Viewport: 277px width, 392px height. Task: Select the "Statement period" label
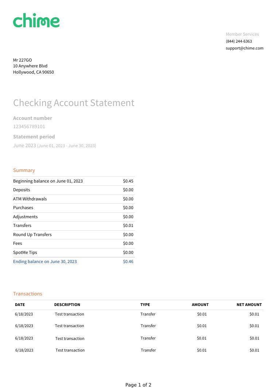(x=34, y=137)
